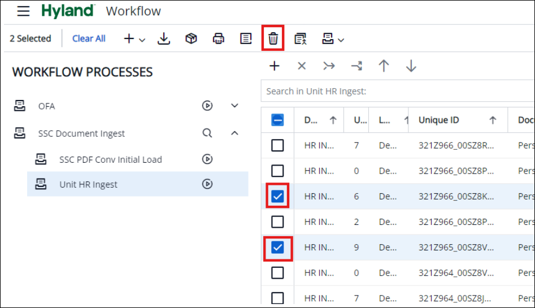Click the Workflow title text
Viewport: 535px width, 308px height.
click(133, 11)
